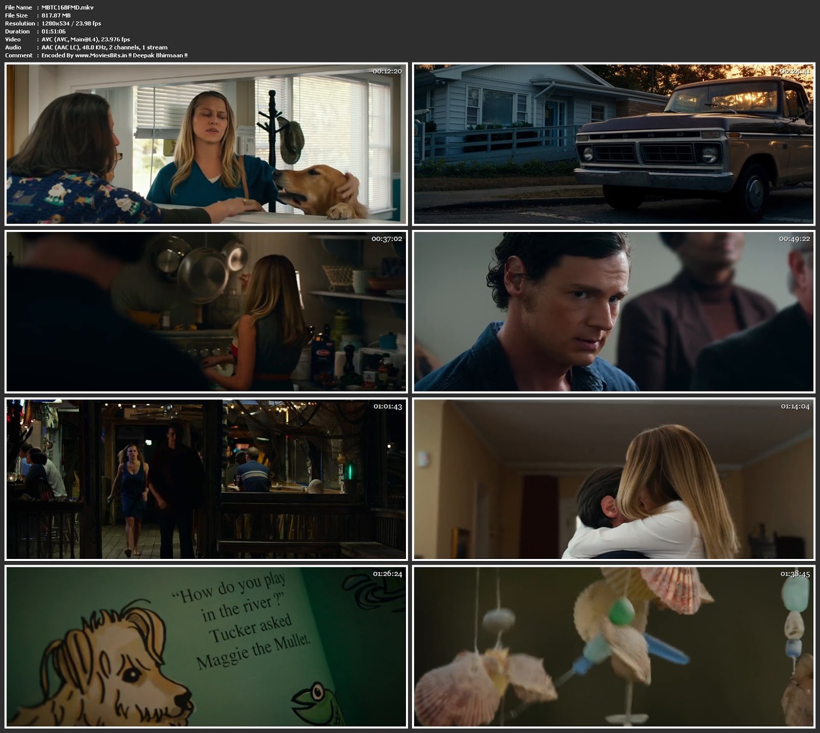
Task: Click the 00:37:02 timestamp label
Action: pyautogui.click(x=387, y=239)
